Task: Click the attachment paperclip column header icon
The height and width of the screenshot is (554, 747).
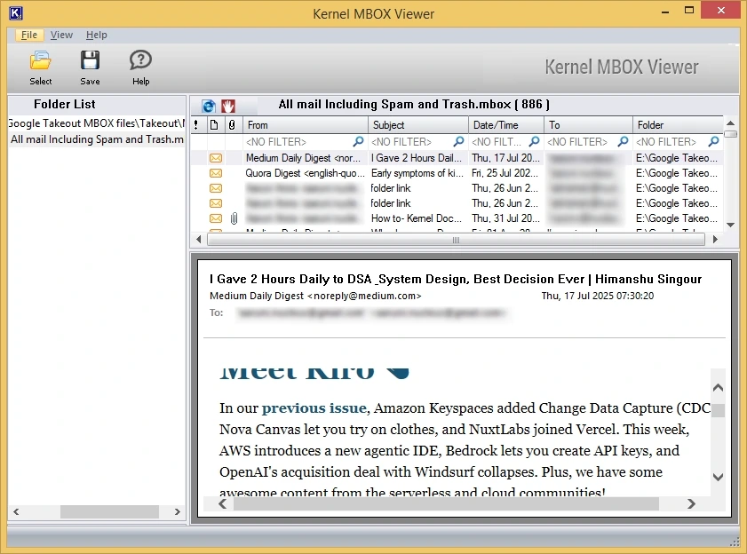Action: pos(232,125)
